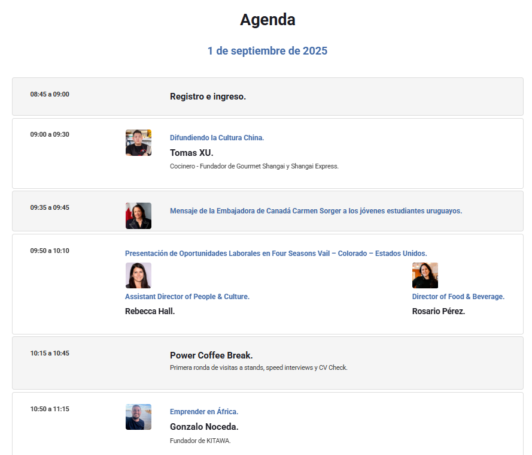Click the 09:00 a 09:30 time slot
Image resolution: width=532 pixels, height=455 pixels.
50,134
